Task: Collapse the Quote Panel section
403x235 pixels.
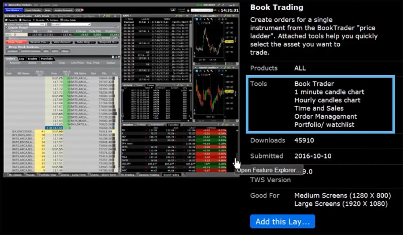Action: point(6,27)
